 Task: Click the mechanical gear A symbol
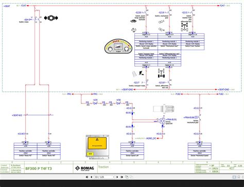coord(161,22)
